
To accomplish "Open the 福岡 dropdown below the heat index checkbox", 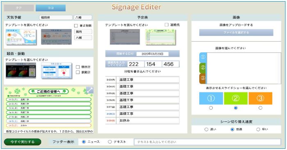I will pos(83,31).
